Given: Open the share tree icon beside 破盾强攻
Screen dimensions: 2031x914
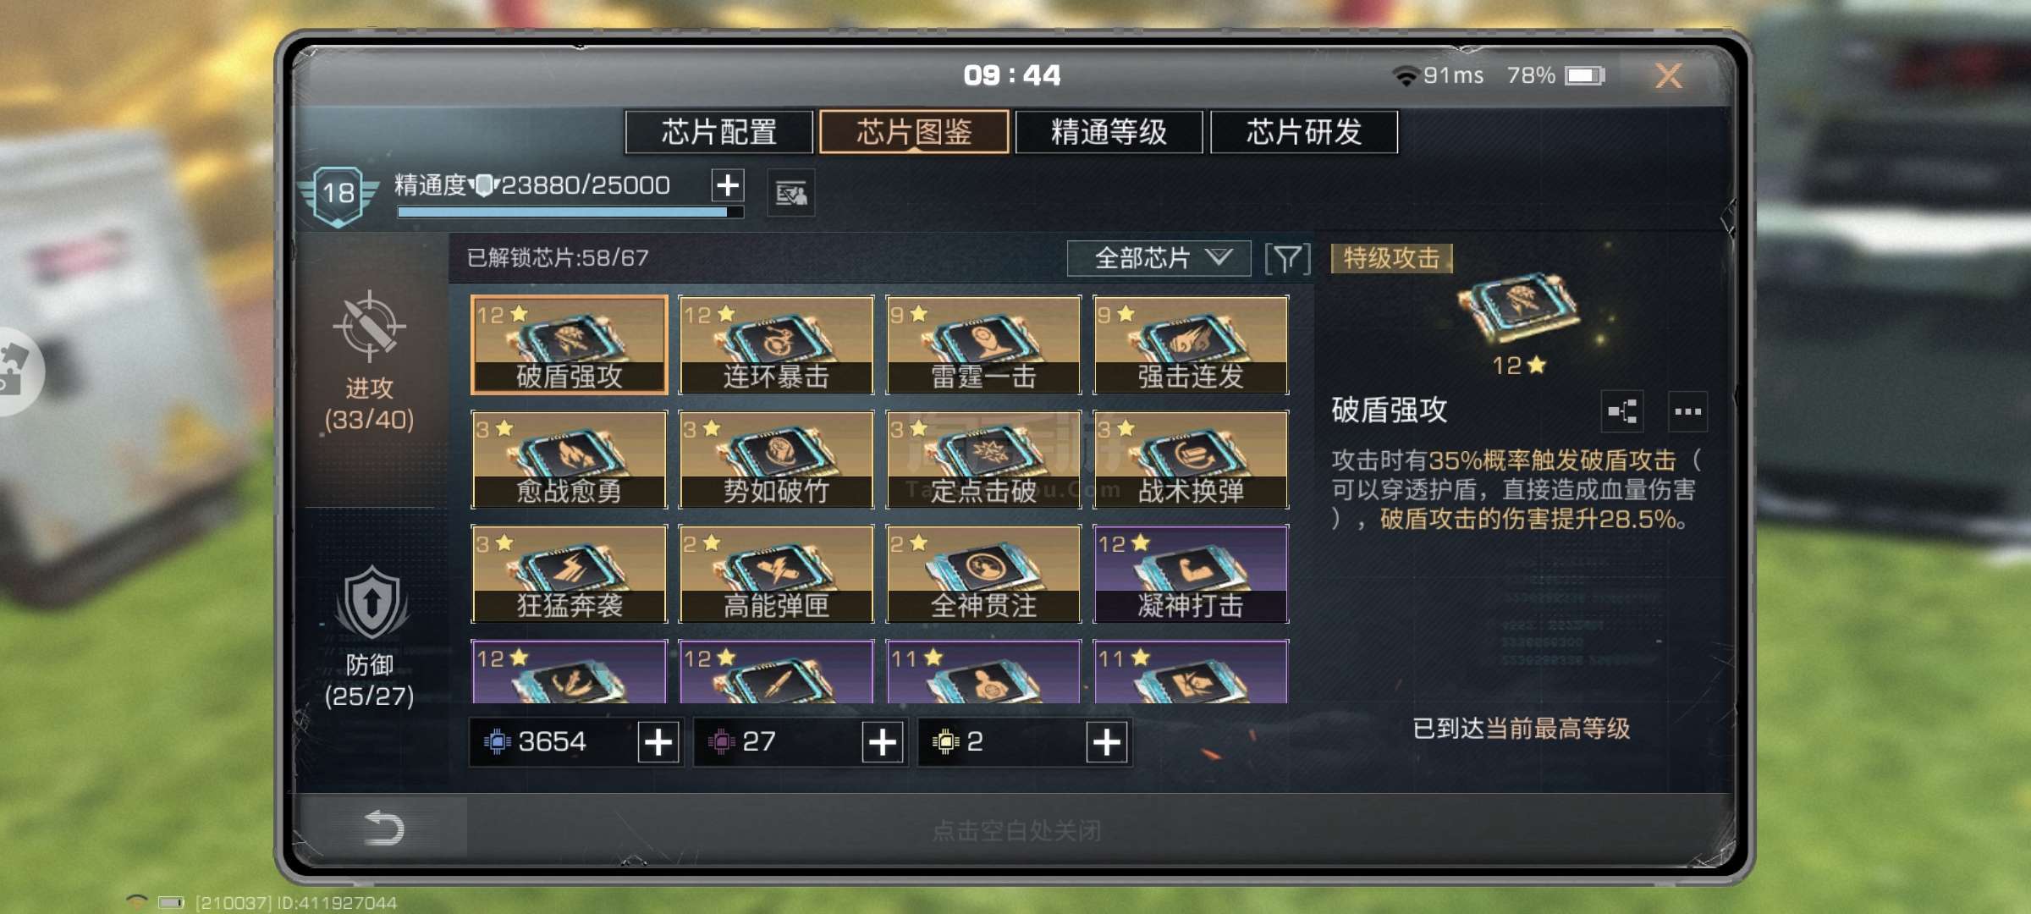Looking at the screenshot, I should click(x=1622, y=412).
